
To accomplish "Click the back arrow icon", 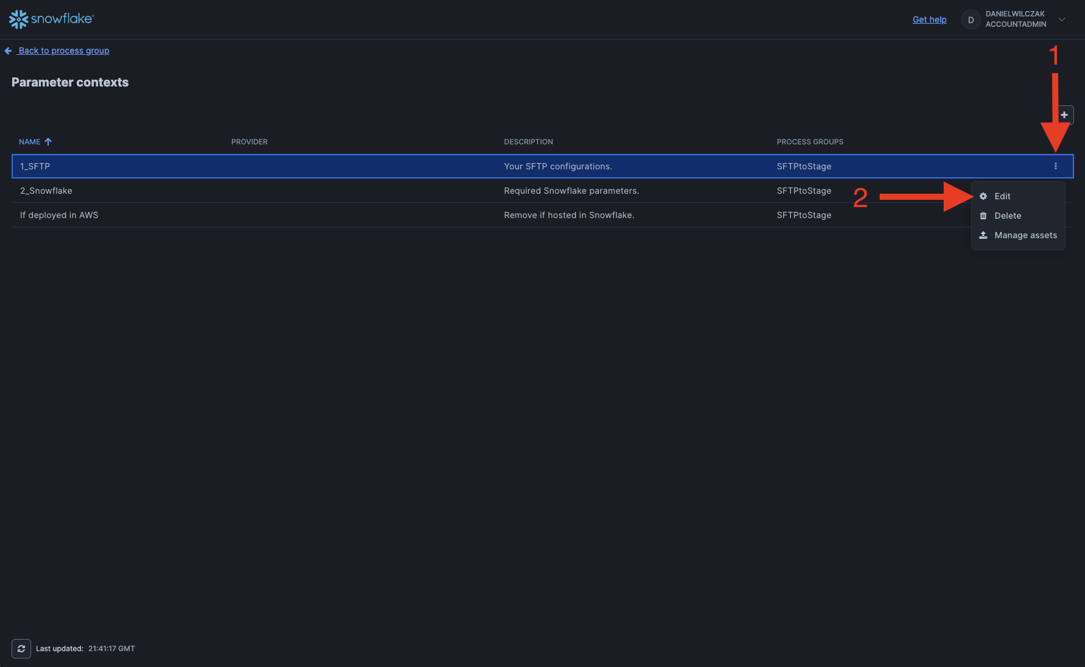I will point(9,51).
